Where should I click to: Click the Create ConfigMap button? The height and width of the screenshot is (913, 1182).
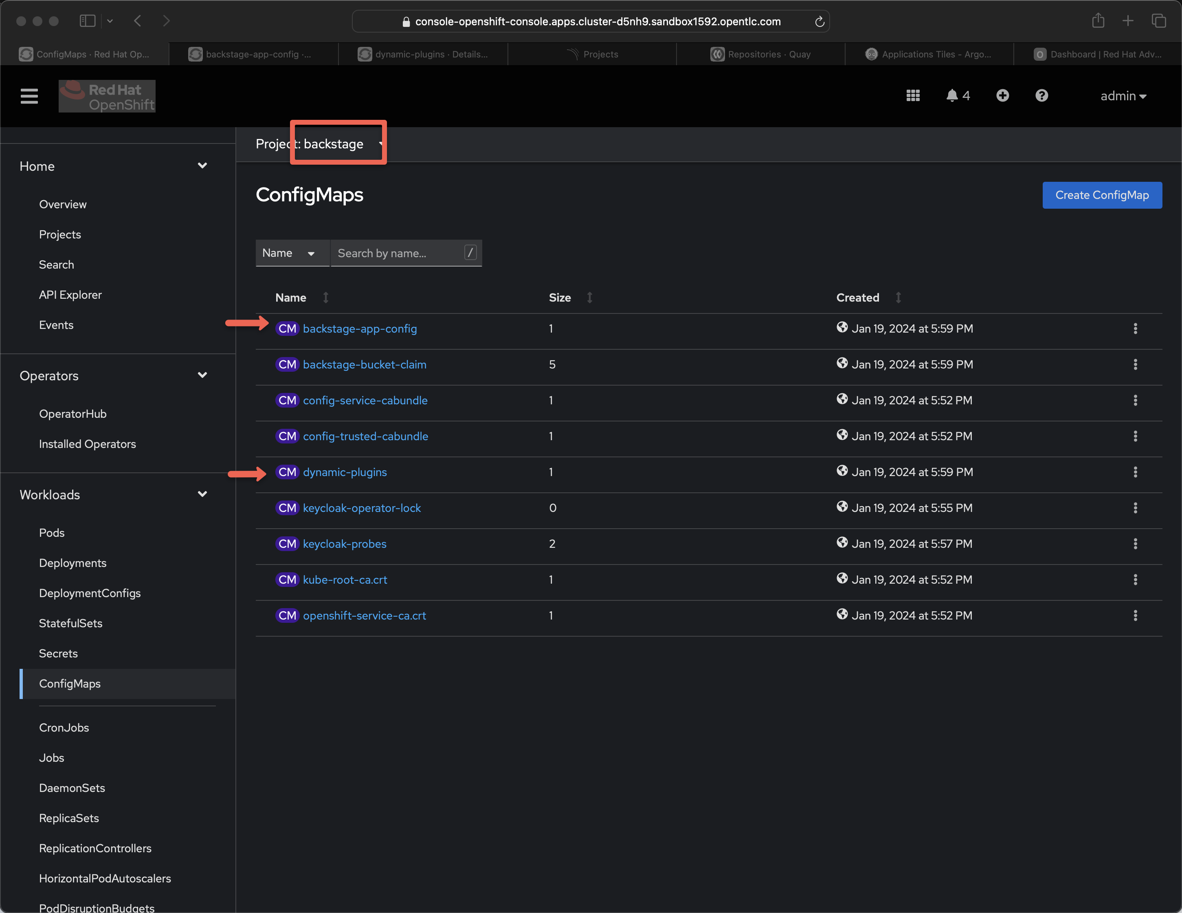(x=1101, y=195)
